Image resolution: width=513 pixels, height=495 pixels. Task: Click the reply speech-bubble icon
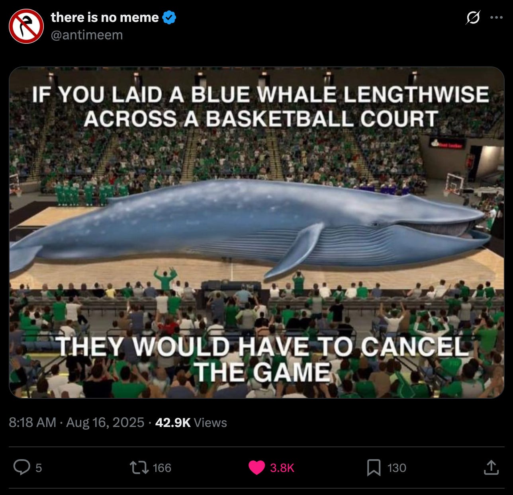(22, 468)
